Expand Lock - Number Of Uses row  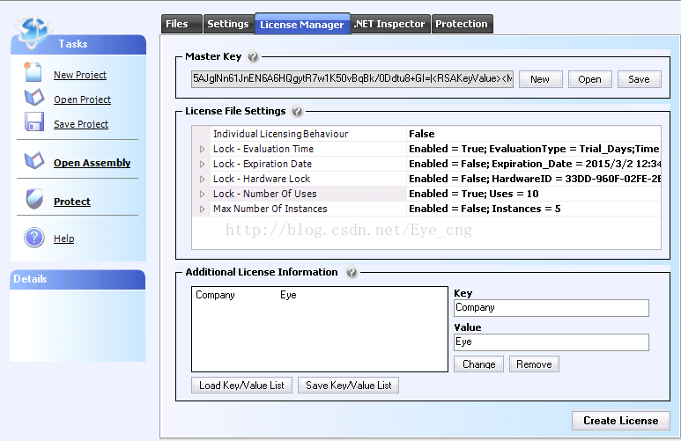pos(202,194)
